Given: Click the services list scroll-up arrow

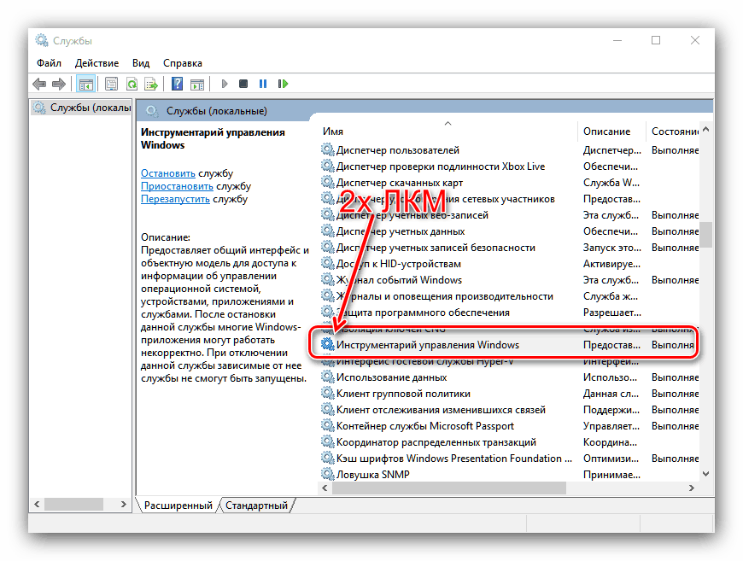Looking at the screenshot, I should pos(706,129).
